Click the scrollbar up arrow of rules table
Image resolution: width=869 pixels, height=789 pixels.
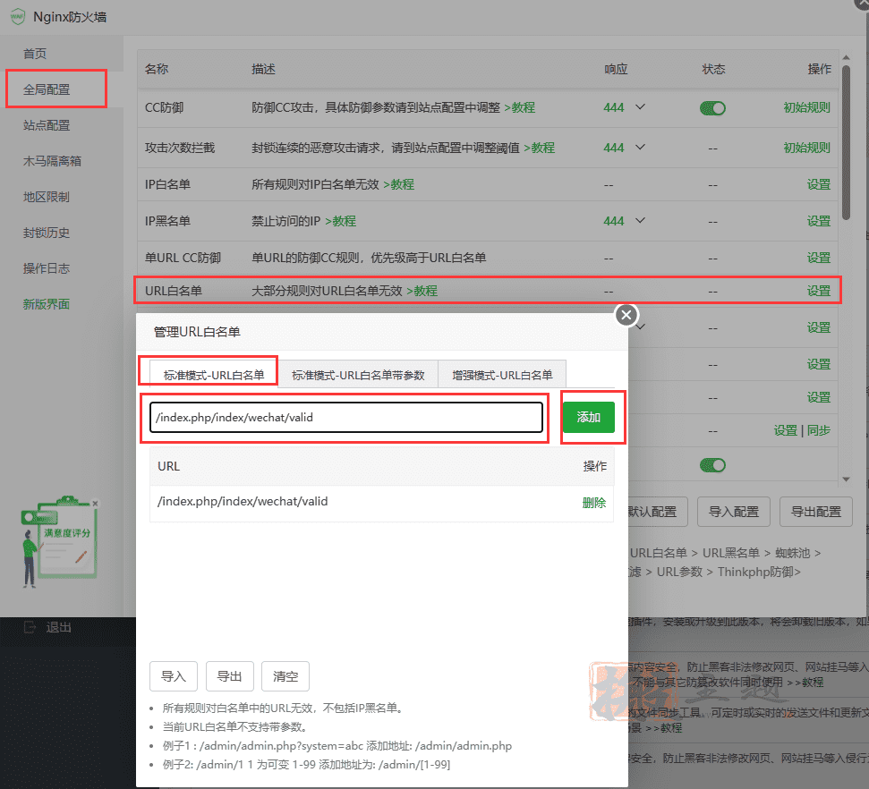846,57
